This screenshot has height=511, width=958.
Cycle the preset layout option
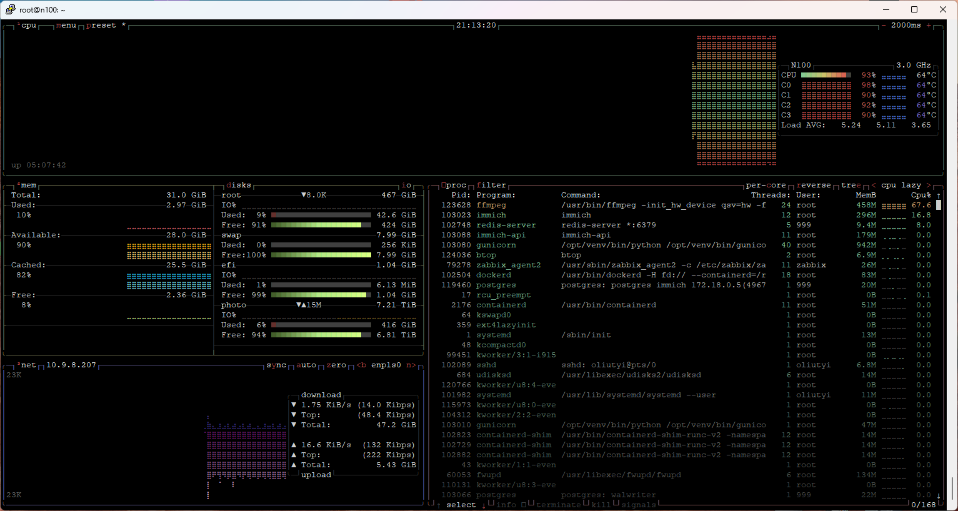pos(101,26)
